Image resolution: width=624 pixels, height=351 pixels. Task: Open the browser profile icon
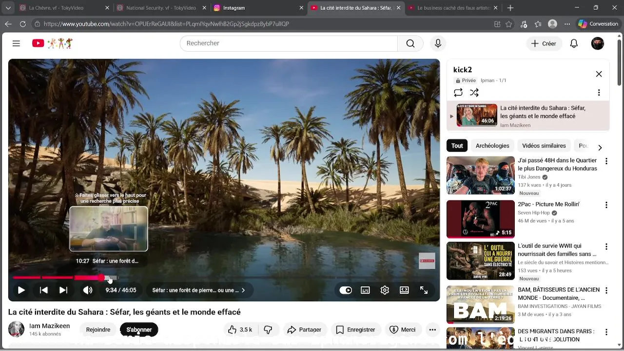pos(552,24)
